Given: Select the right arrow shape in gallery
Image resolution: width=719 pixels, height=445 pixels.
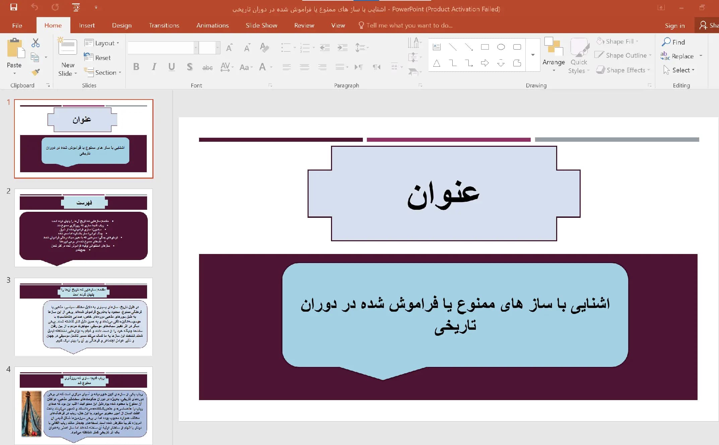Looking at the screenshot, I should pyautogui.click(x=485, y=63).
